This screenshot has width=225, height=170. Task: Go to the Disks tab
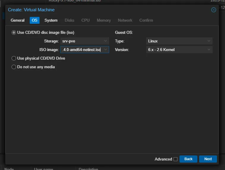(x=69, y=20)
